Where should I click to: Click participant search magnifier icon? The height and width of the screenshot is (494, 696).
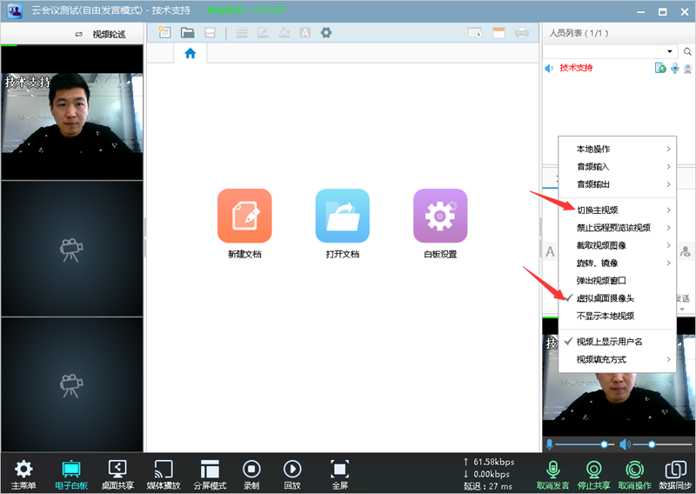pos(687,51)
